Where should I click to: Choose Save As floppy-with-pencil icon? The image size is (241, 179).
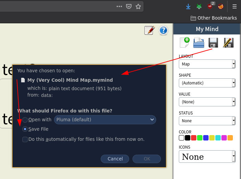pyautogui.click(x=228, y=43)
